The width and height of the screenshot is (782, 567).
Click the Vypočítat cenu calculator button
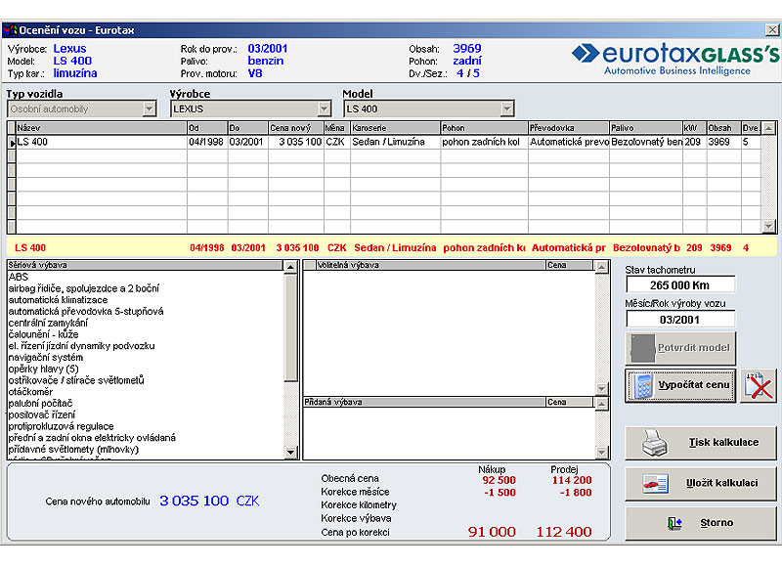680,385
